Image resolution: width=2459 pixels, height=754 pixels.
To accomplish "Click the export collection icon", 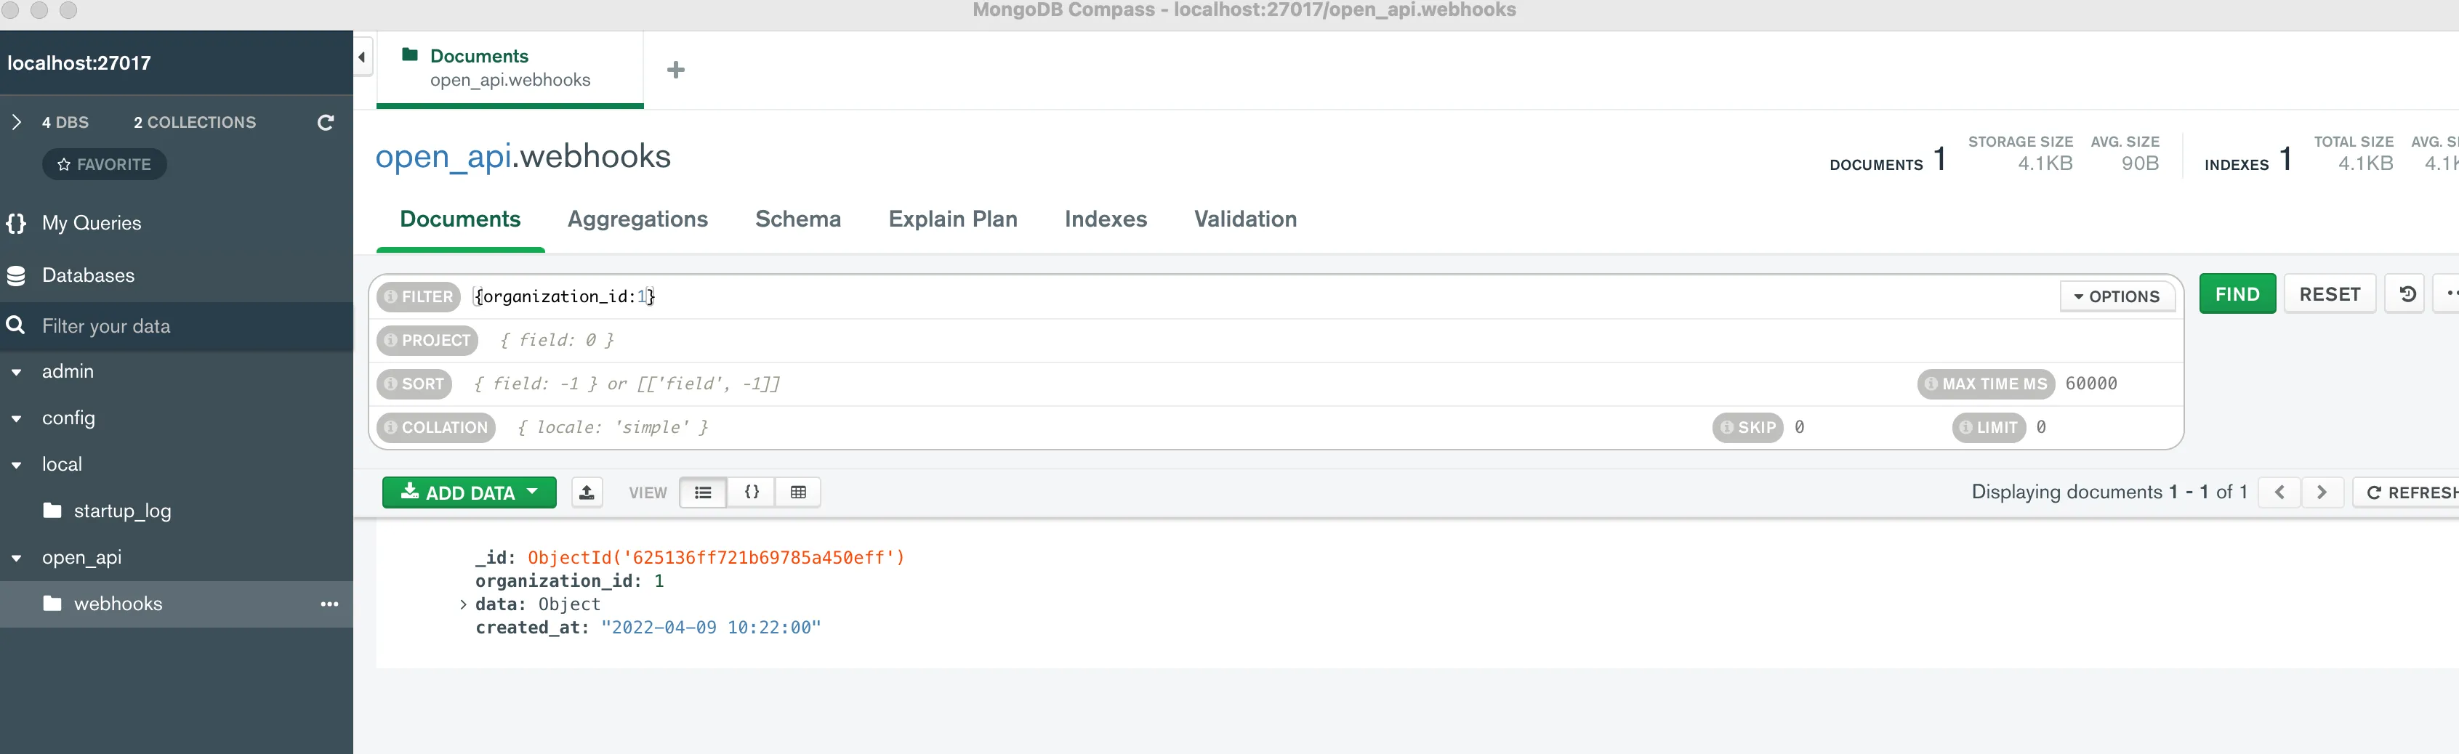I will click(x=587, y=492).
